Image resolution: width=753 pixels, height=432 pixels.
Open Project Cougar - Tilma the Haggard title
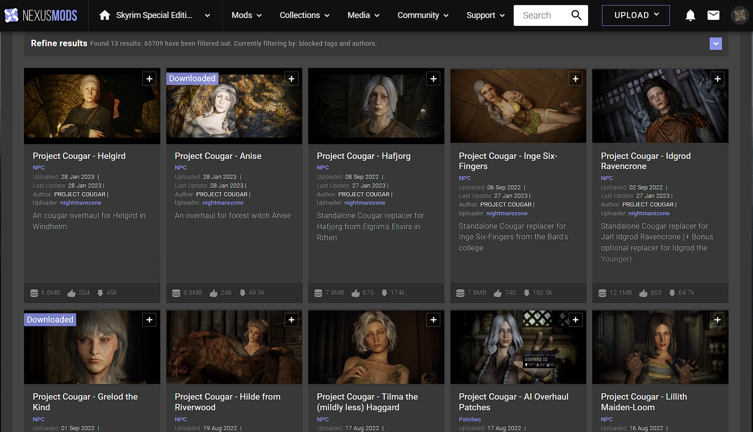[367, 402]
